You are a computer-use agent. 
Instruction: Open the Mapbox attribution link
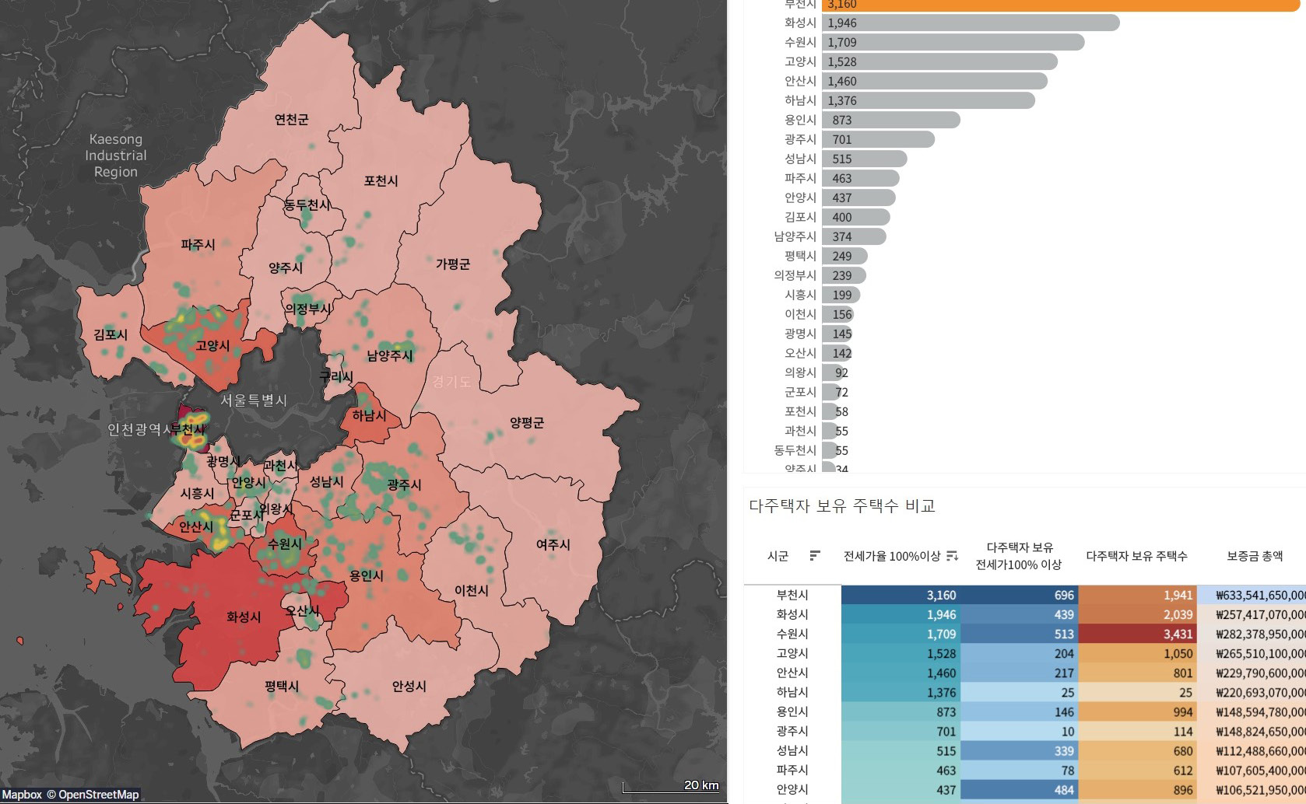click(22, 795)
